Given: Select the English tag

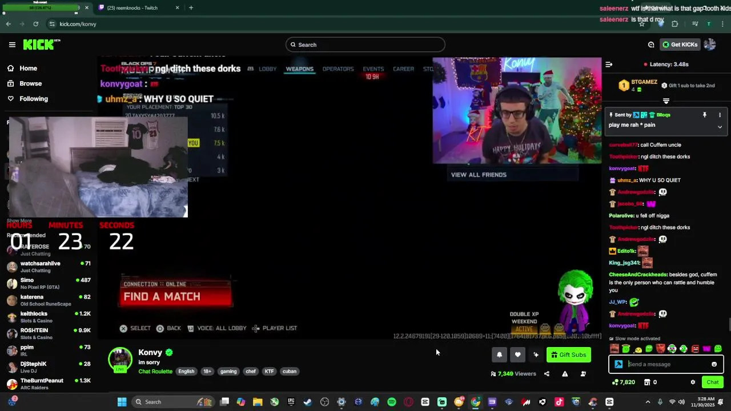Looking at the screenshot, I should [x=186, y=372].
